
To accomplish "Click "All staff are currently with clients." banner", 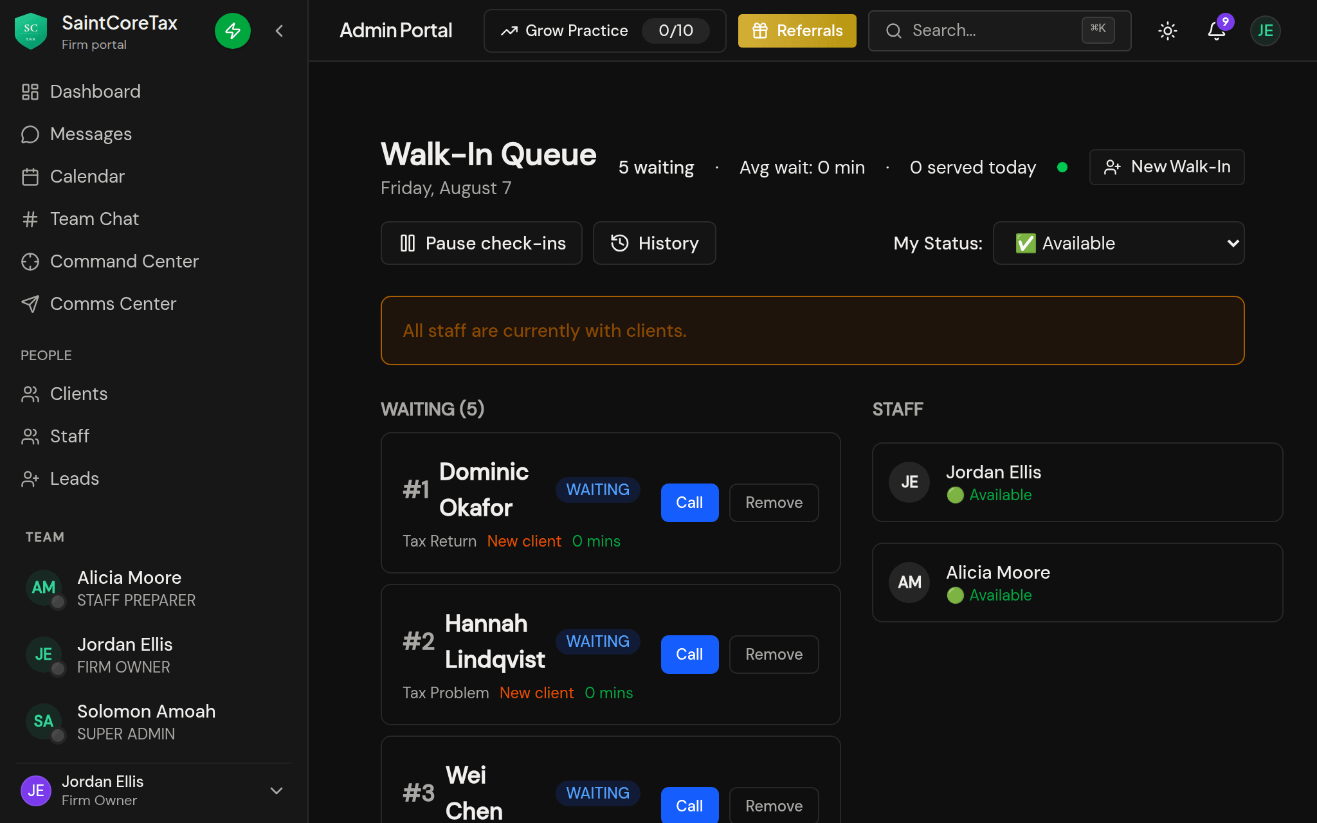I will 813,330.
